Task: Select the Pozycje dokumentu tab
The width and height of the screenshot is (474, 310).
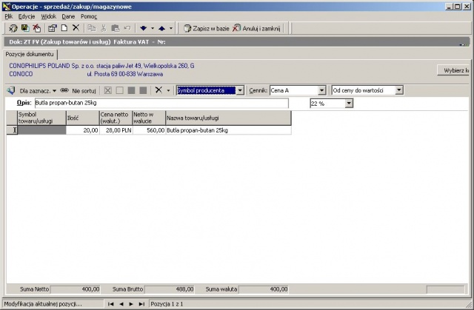Action: (x=30, y=54)
